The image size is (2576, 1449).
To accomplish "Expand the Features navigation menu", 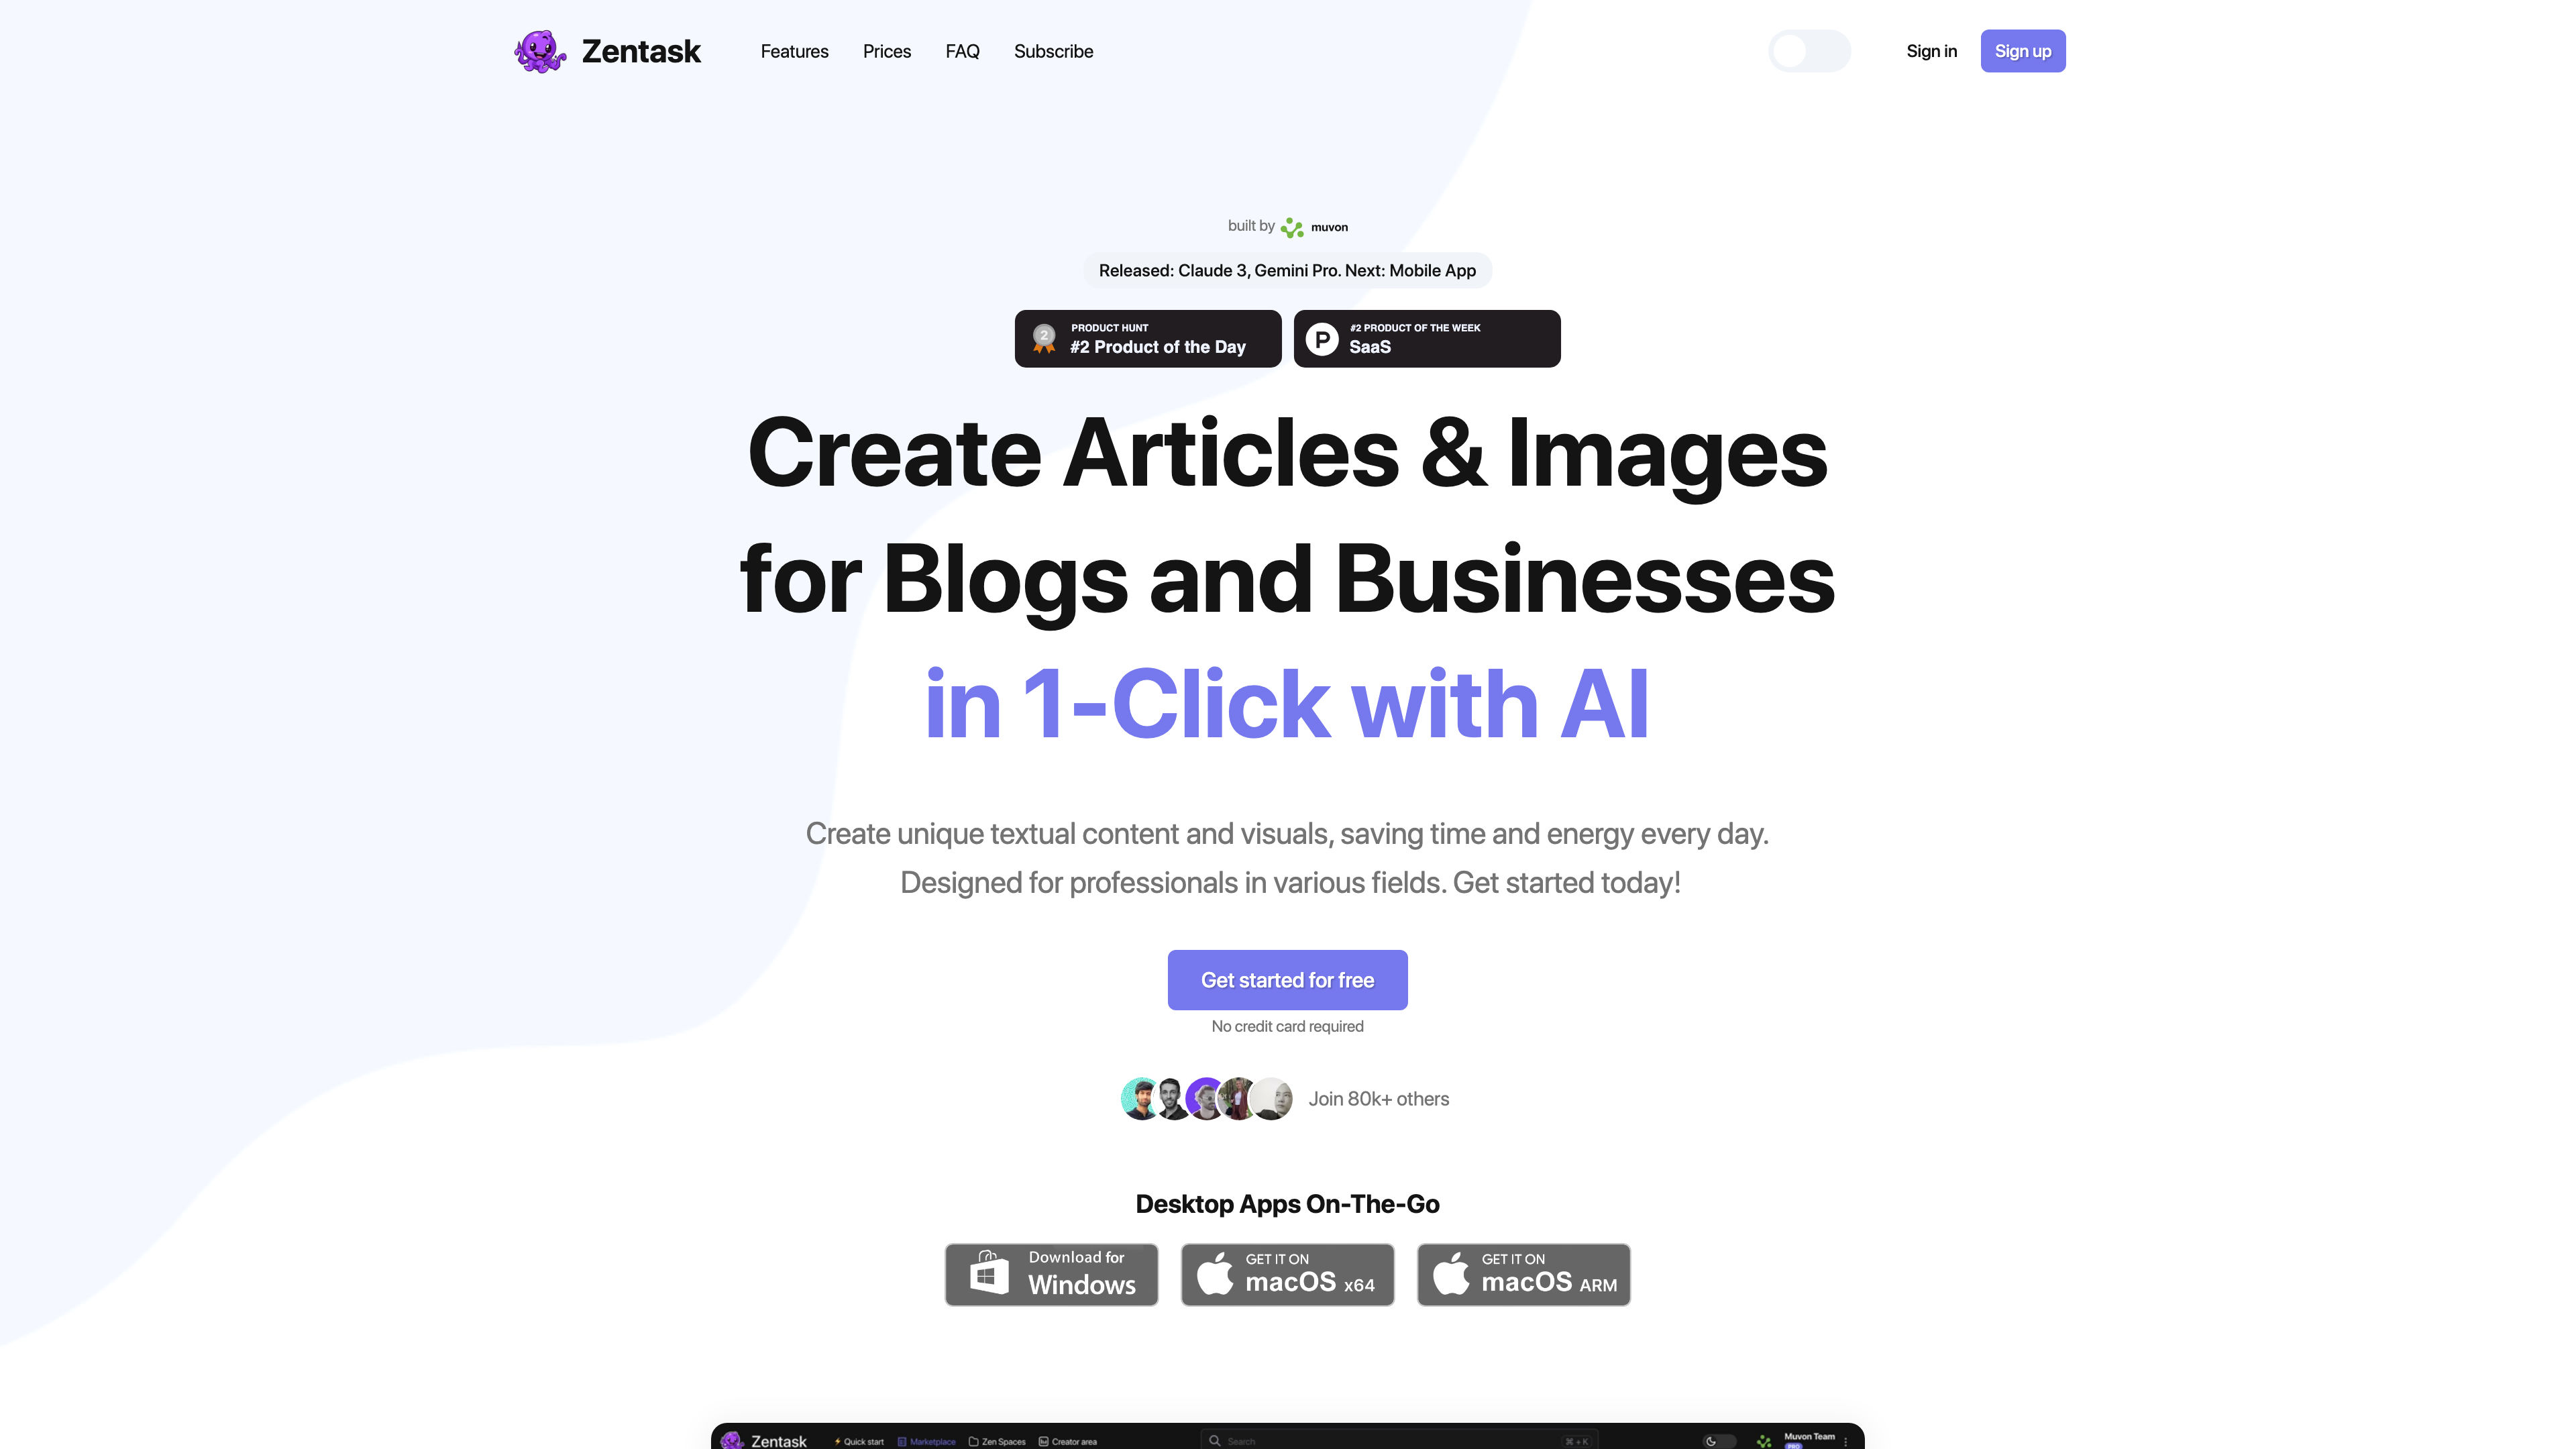I will tap(794, 51).
